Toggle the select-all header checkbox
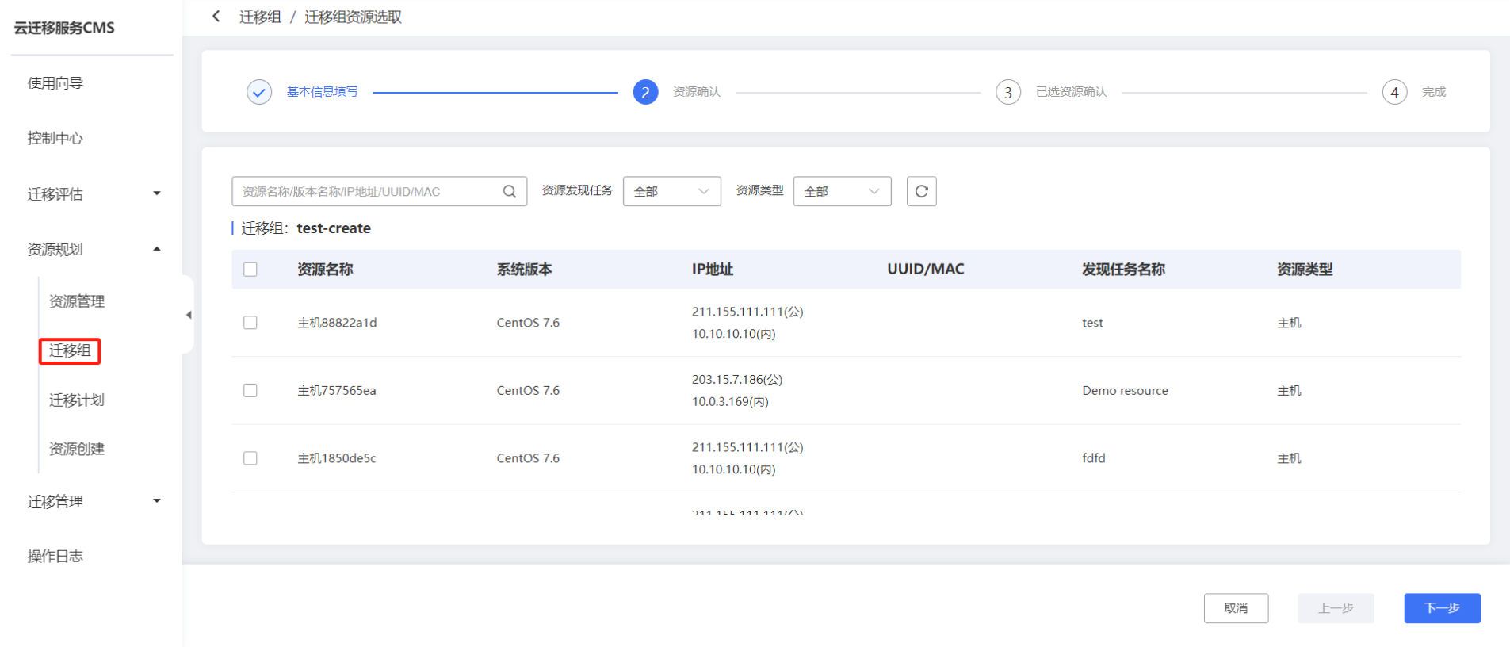This screenshot has height=647, width=1510. pos(250,270)
